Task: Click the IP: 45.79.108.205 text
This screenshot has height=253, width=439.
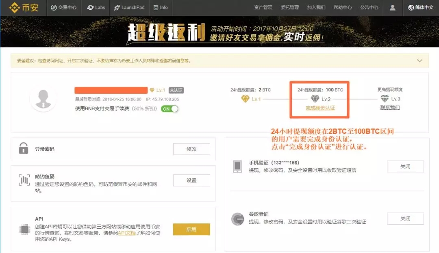Action: 162,99
